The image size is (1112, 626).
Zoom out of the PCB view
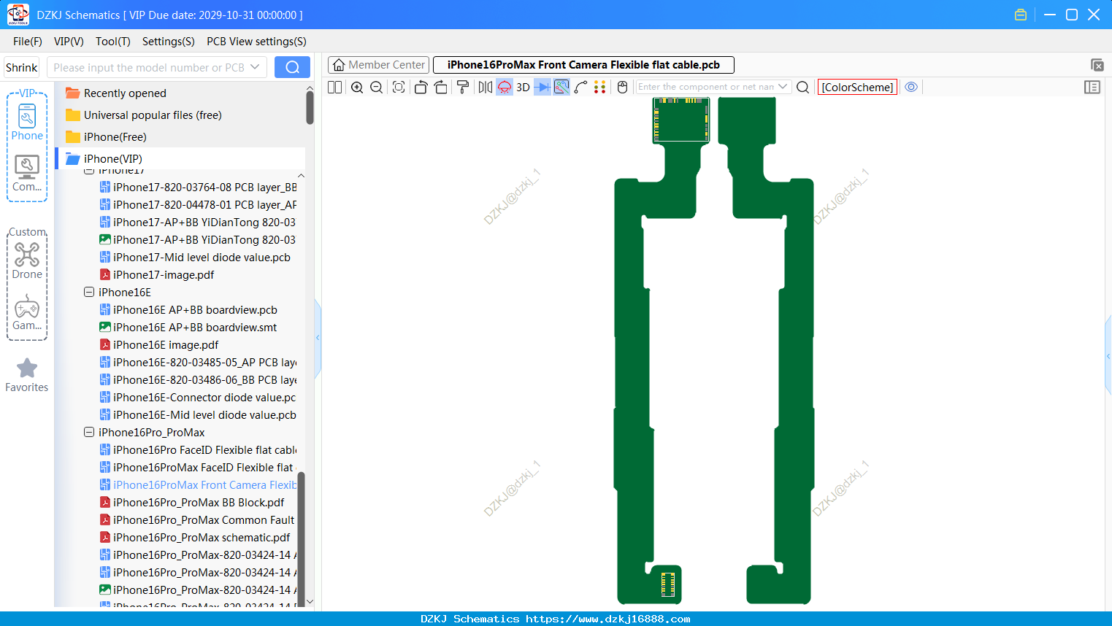(377, 88)
